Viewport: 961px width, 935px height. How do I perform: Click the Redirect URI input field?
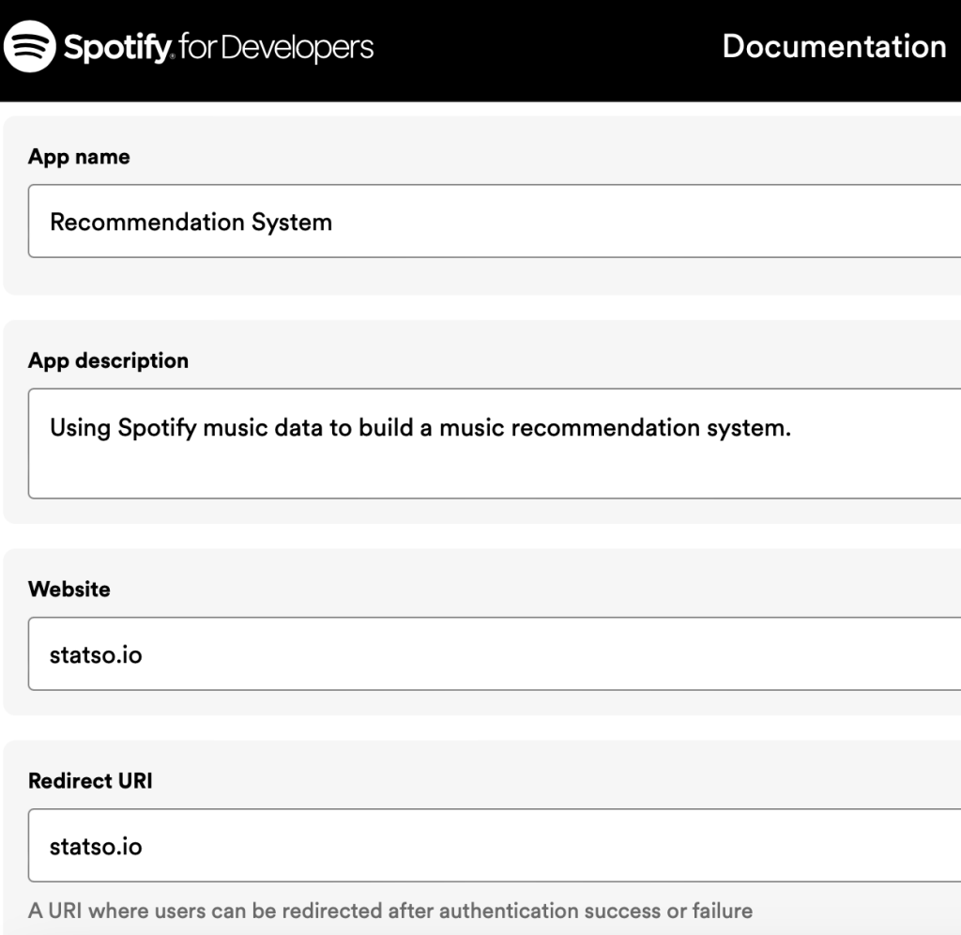pos(495,846)
